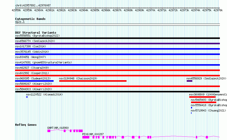Click the red esv3608809 variant bar
227x140 pixels.
(x=203, y=97)
